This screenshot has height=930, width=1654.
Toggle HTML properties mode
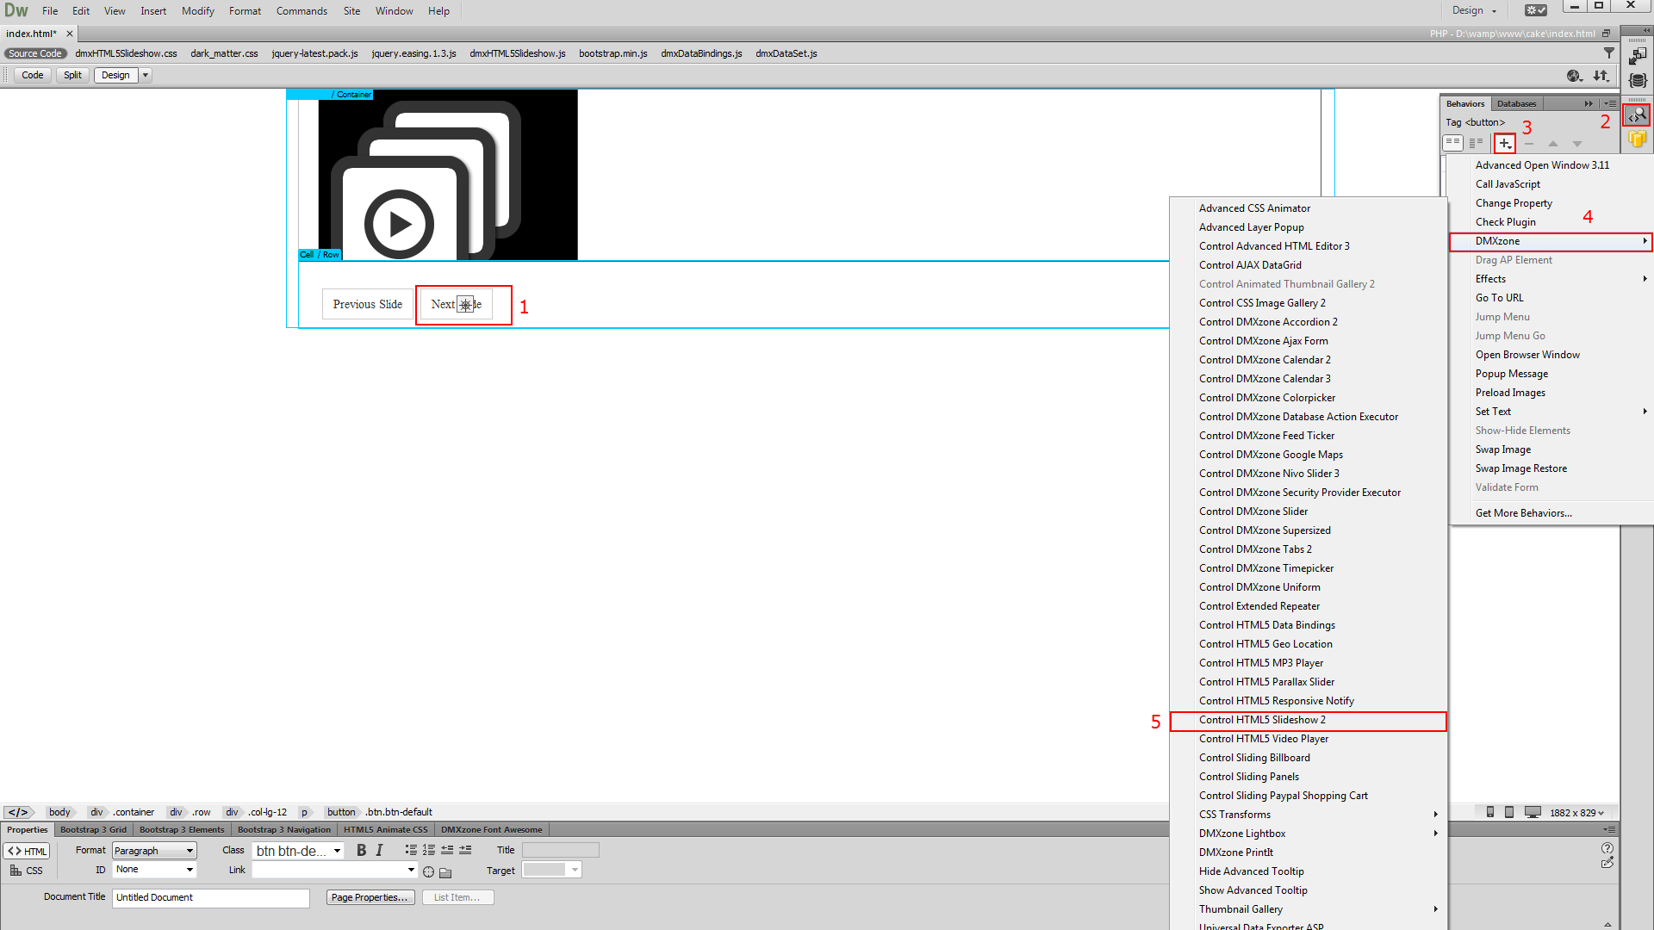click(x=27, y=851)
